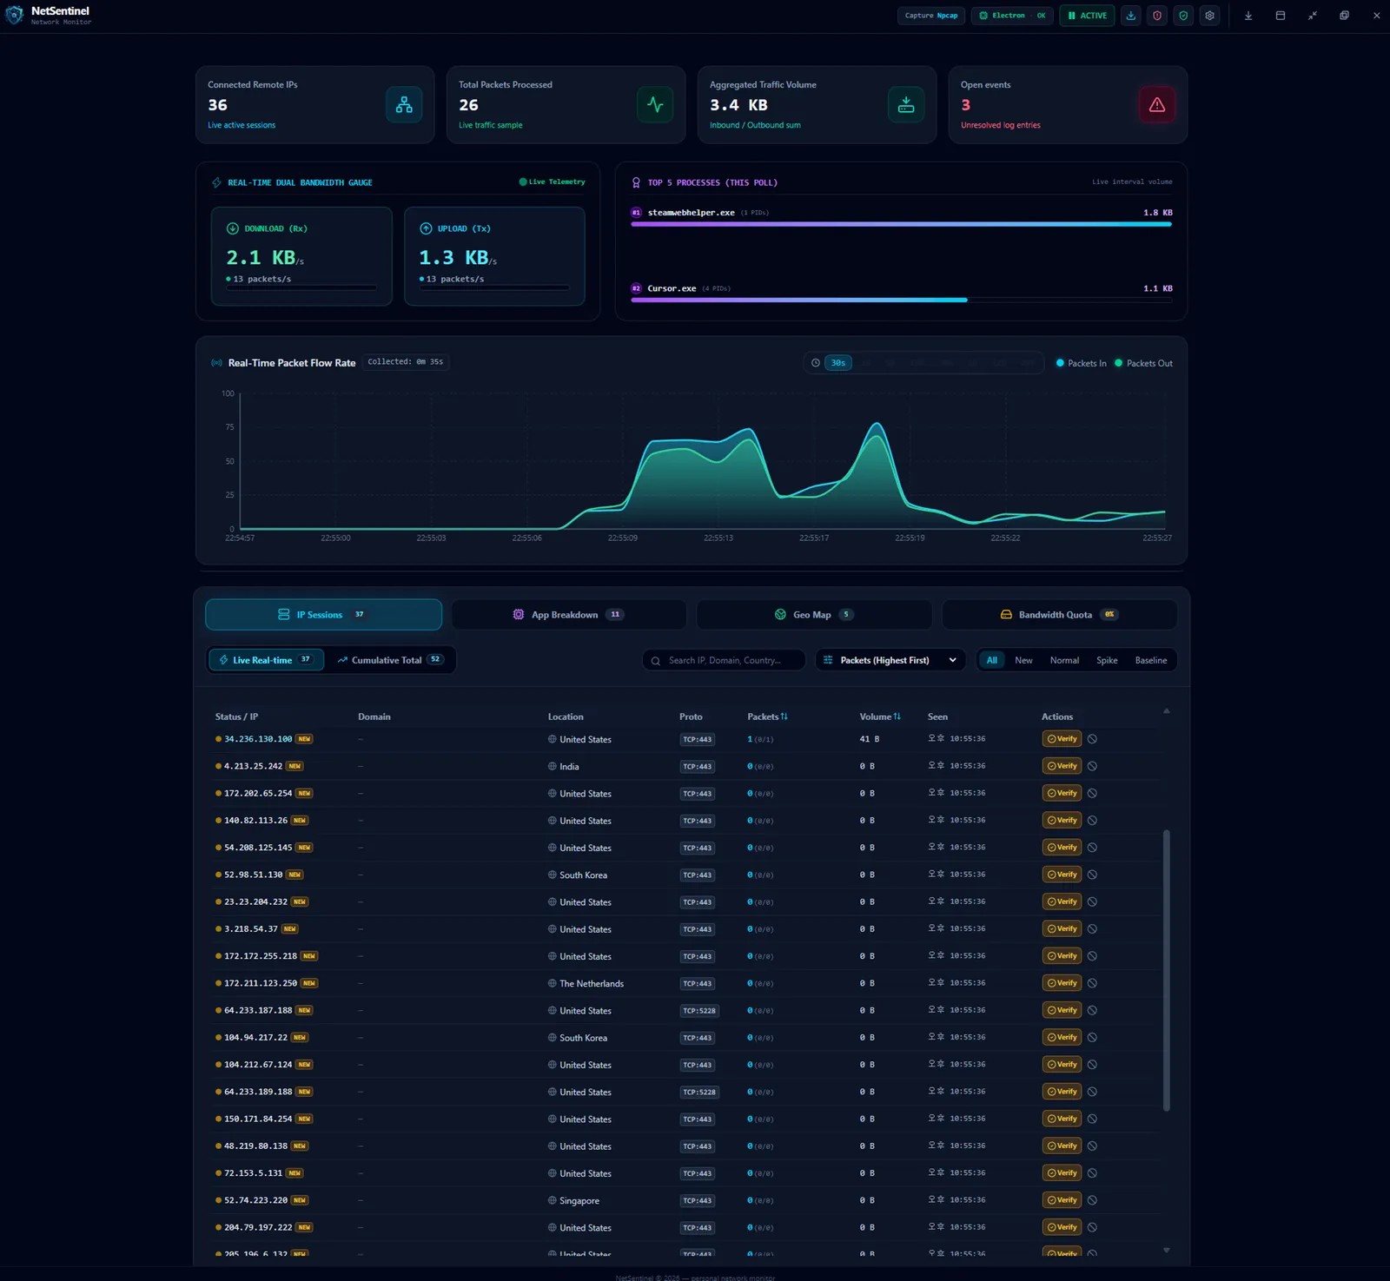Click the network icon in Connected Remote IPs card
1390x1281 pixels.
[x=404, y=105]
